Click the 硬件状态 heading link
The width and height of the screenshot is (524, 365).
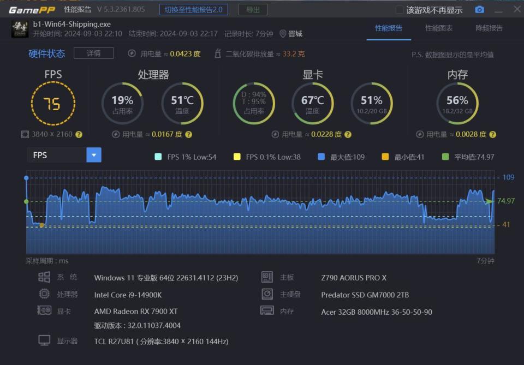coord(47,53)
